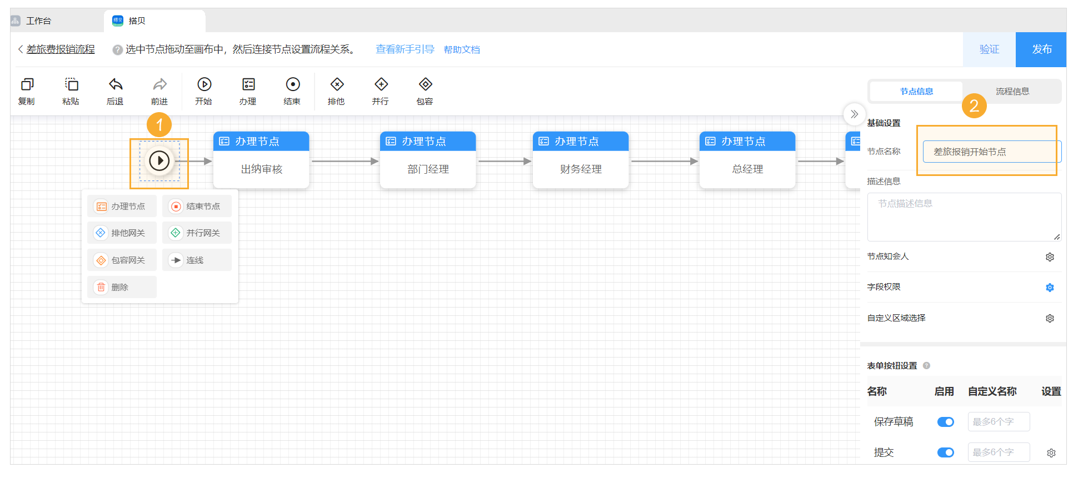Image resolution: width=1083 pixels, height=478 pixels.
Task: Choose 排他网关 in the node popup
Action: (122, 233)
